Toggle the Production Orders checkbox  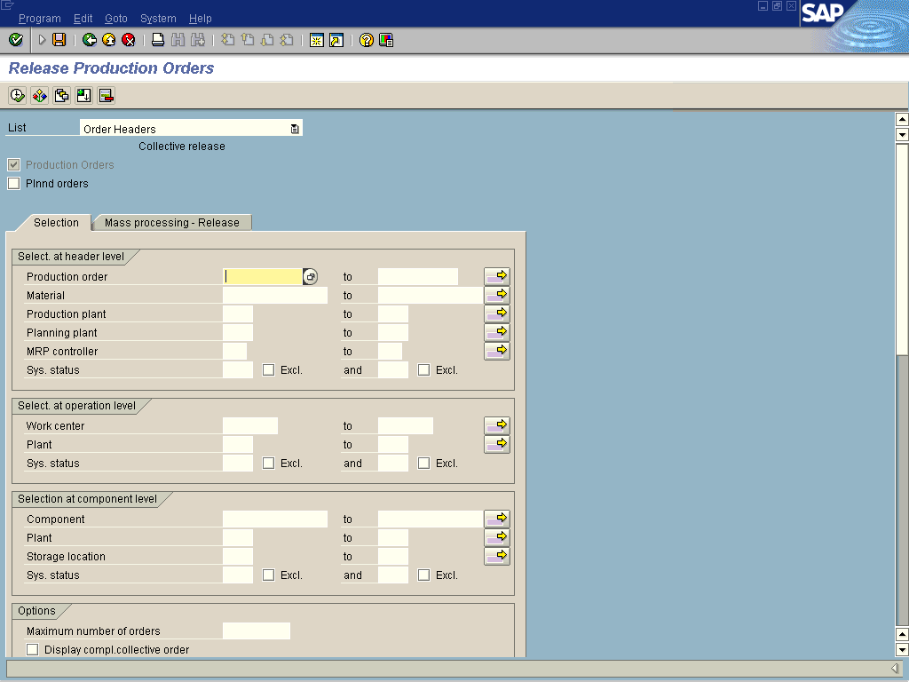click(14, 164)
